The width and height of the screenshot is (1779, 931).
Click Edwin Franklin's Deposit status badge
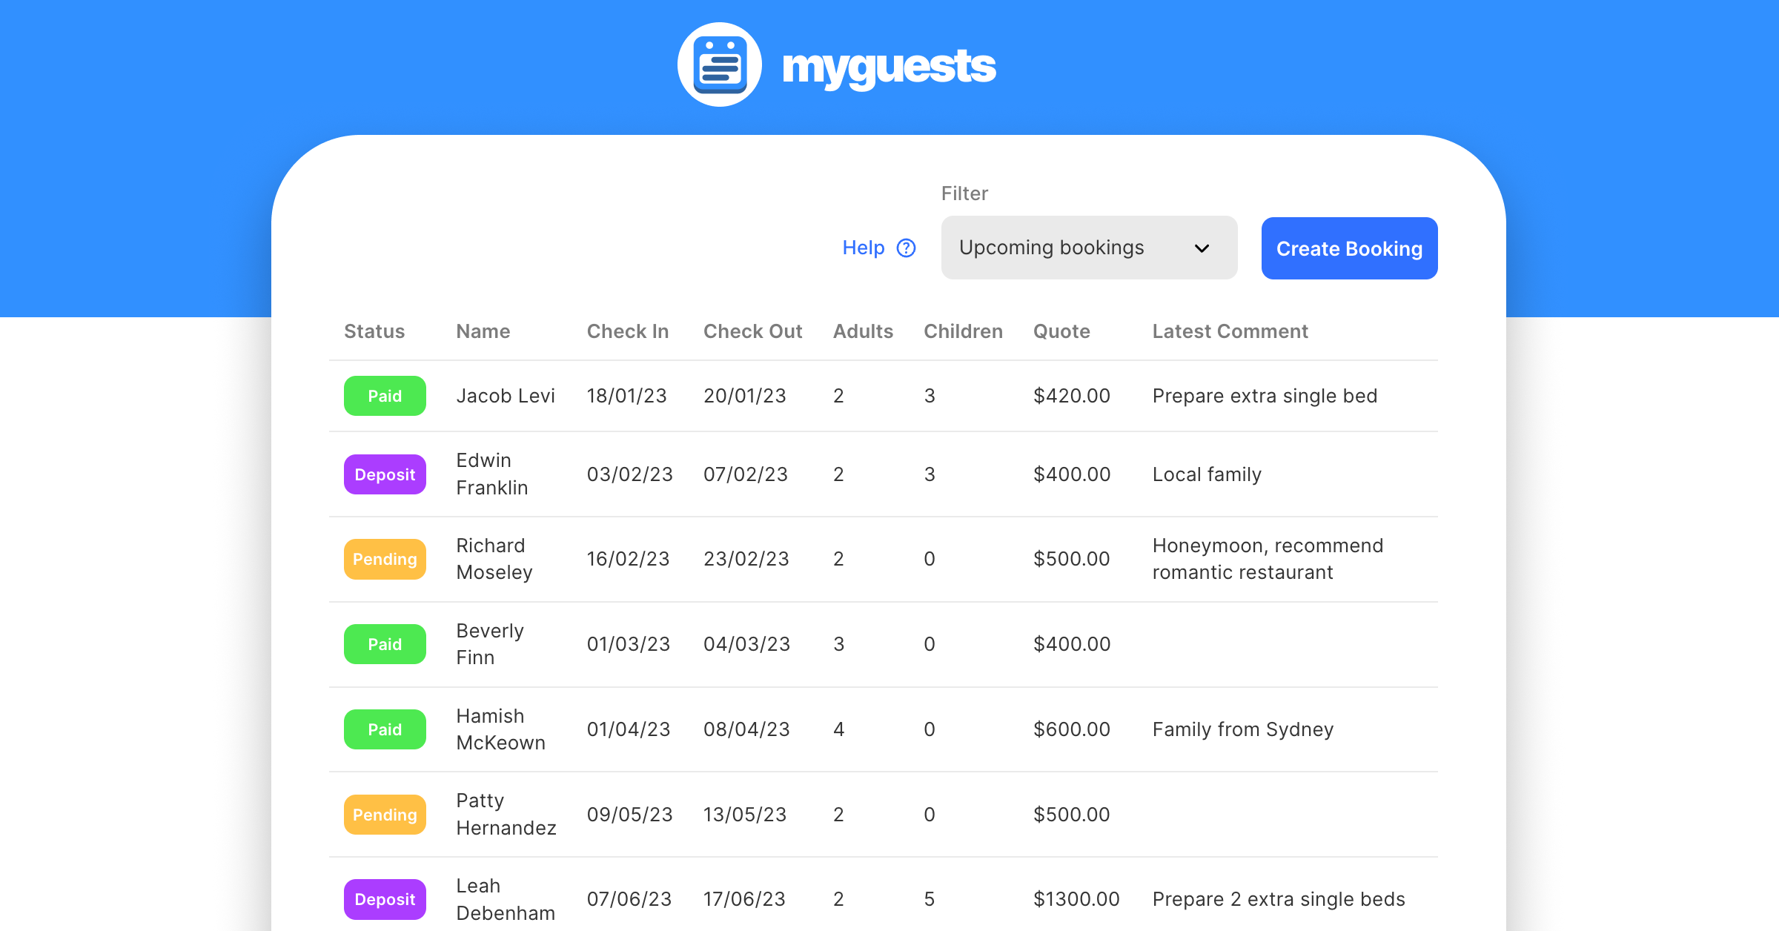pyautogui.click(x=385, y=474)
